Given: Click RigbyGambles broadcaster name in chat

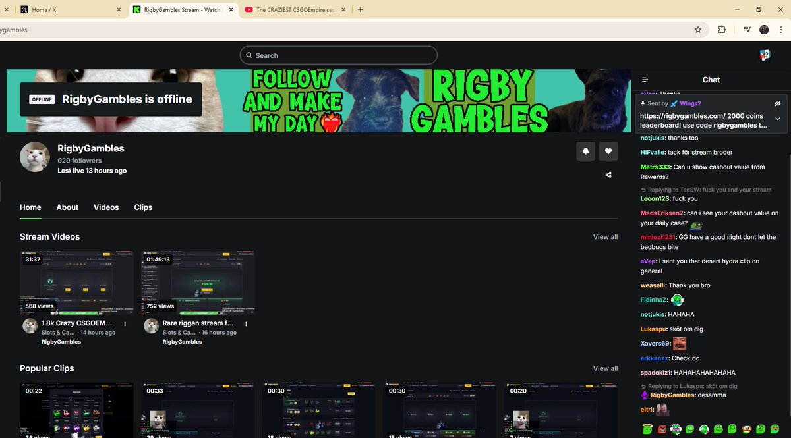Looking at the screenshot, I should (x=672, y=395).
